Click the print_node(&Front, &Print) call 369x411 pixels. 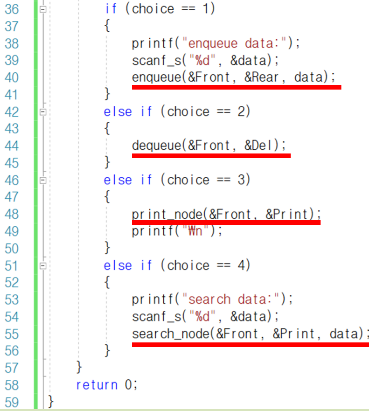click(x=226, y=214)
